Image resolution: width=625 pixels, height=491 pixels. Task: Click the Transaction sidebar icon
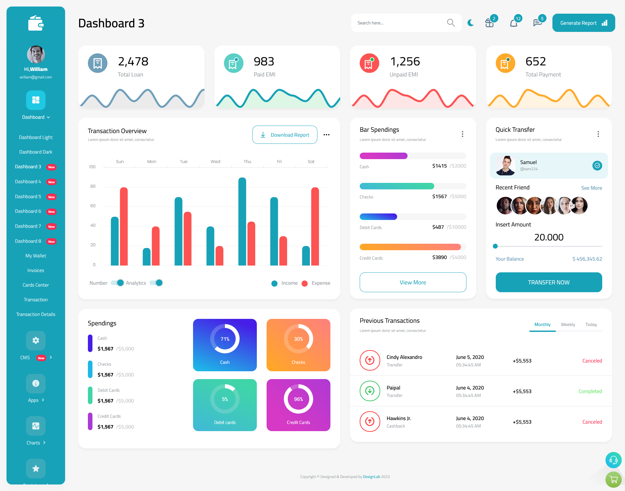click(x=35, y=299)
